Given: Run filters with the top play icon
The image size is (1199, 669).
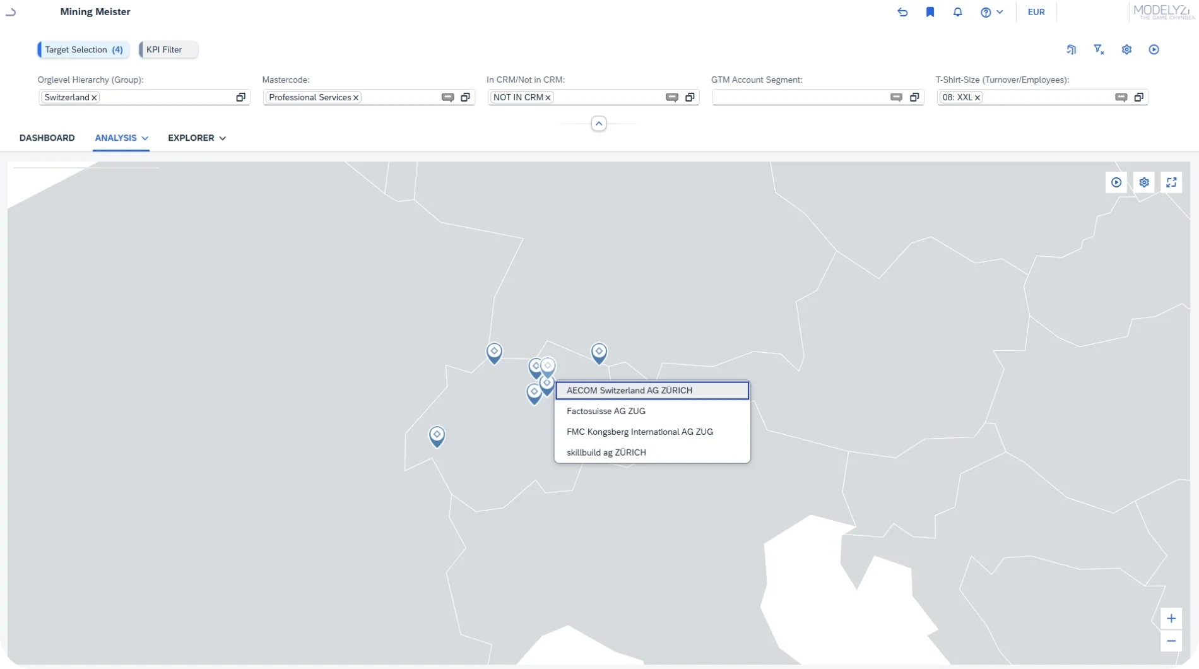Looking at the screenshot, I should (1154, 49).
